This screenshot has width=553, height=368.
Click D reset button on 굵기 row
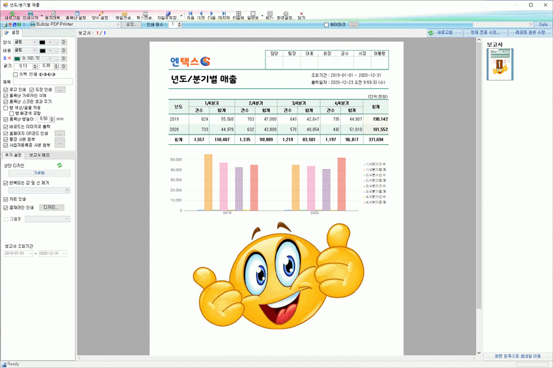click(64, 66)
